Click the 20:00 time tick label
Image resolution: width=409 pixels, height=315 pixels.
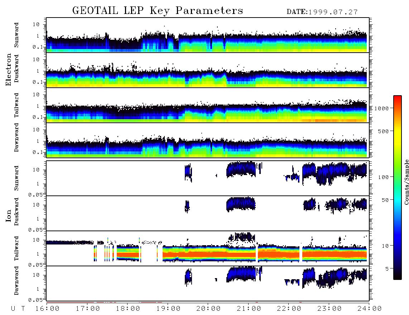[x=209, y=309]
